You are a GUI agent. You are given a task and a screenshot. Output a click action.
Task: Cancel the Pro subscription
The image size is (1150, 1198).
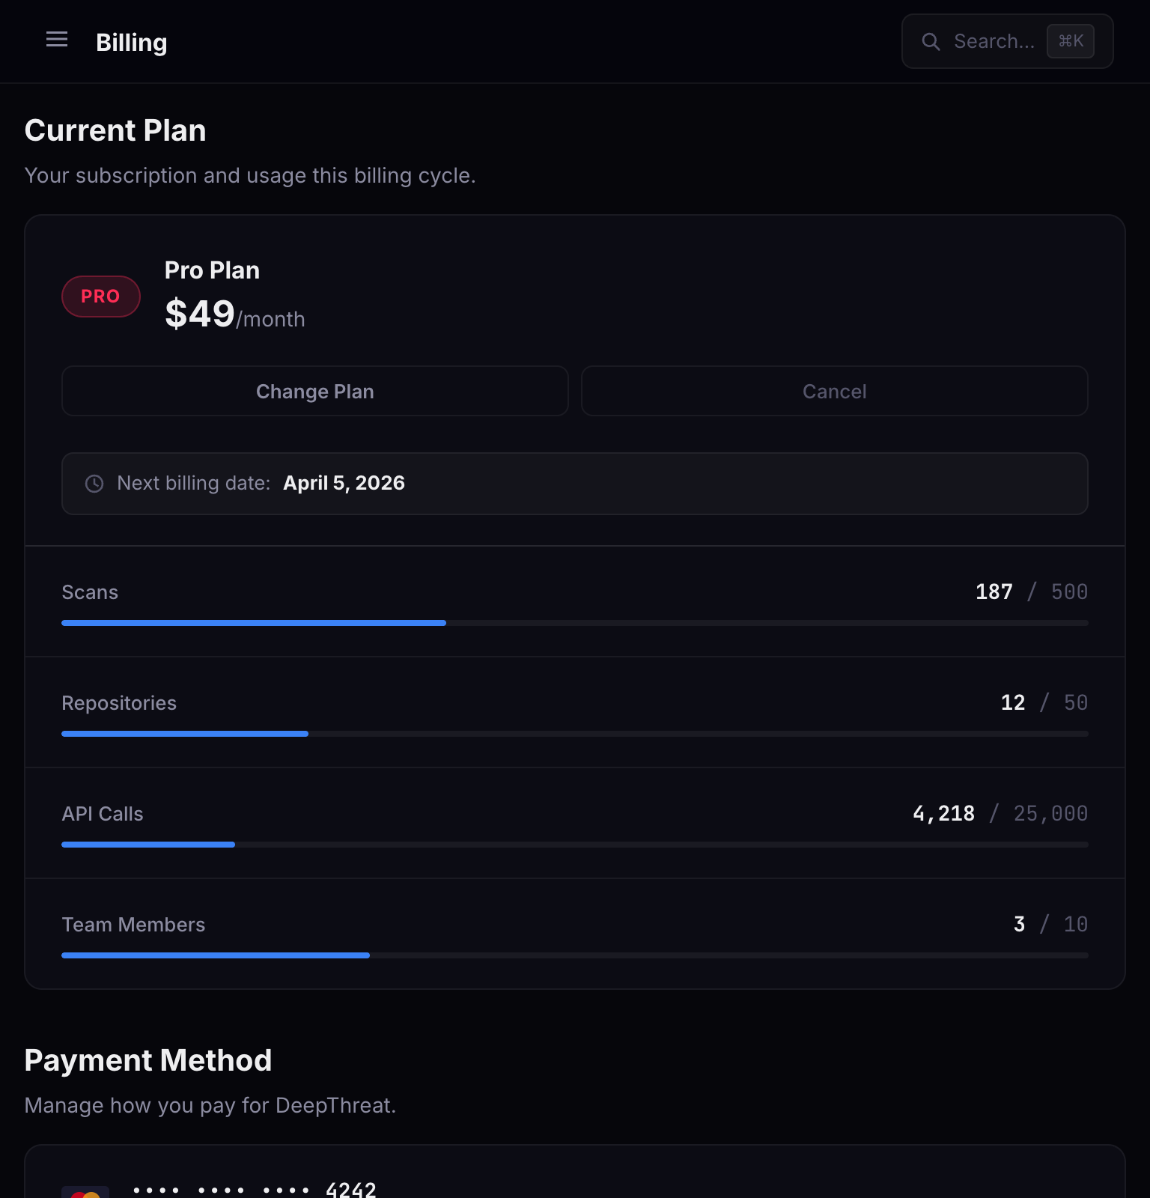834,392
